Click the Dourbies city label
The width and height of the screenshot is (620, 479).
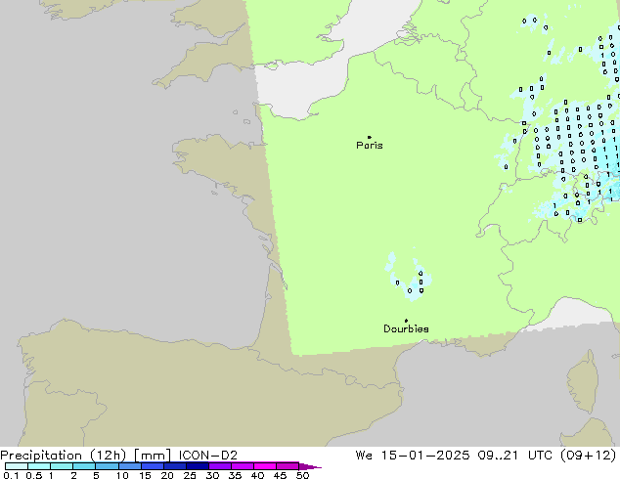(406, 328)
